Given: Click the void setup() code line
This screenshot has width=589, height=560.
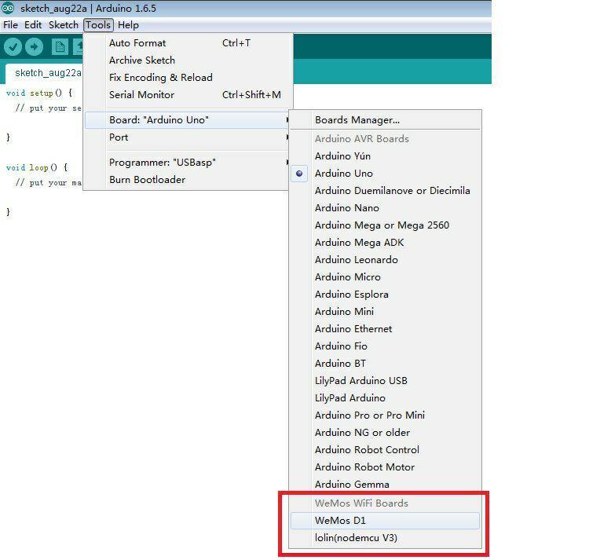Looking at the screenshot, I should [x=39, y=93].
